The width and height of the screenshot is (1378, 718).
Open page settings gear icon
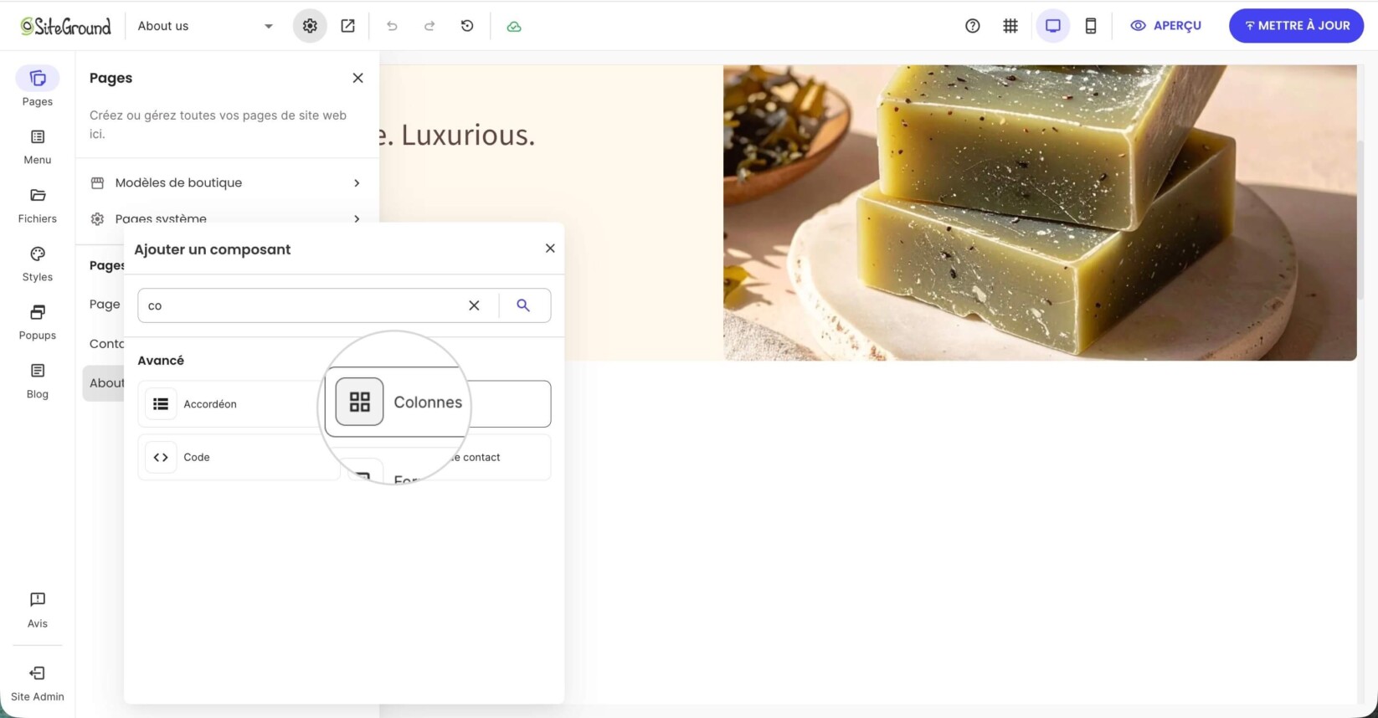[310, 26]
